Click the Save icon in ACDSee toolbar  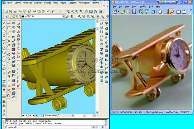(134, 12)
